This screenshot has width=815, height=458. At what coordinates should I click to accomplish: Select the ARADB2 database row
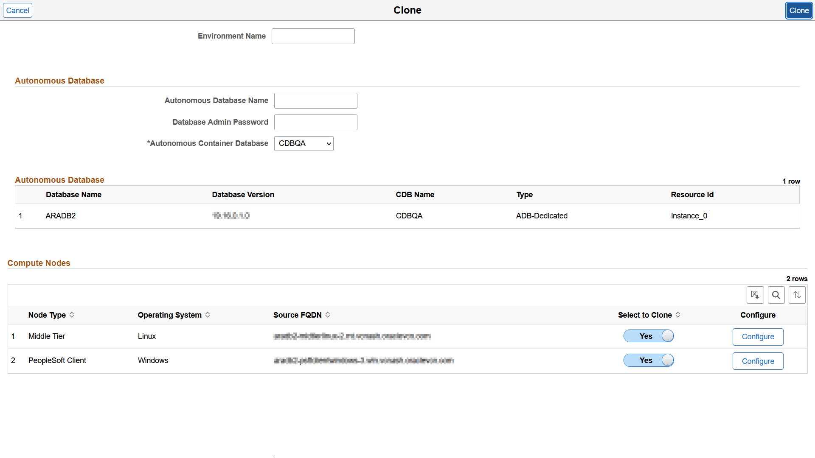61,216
